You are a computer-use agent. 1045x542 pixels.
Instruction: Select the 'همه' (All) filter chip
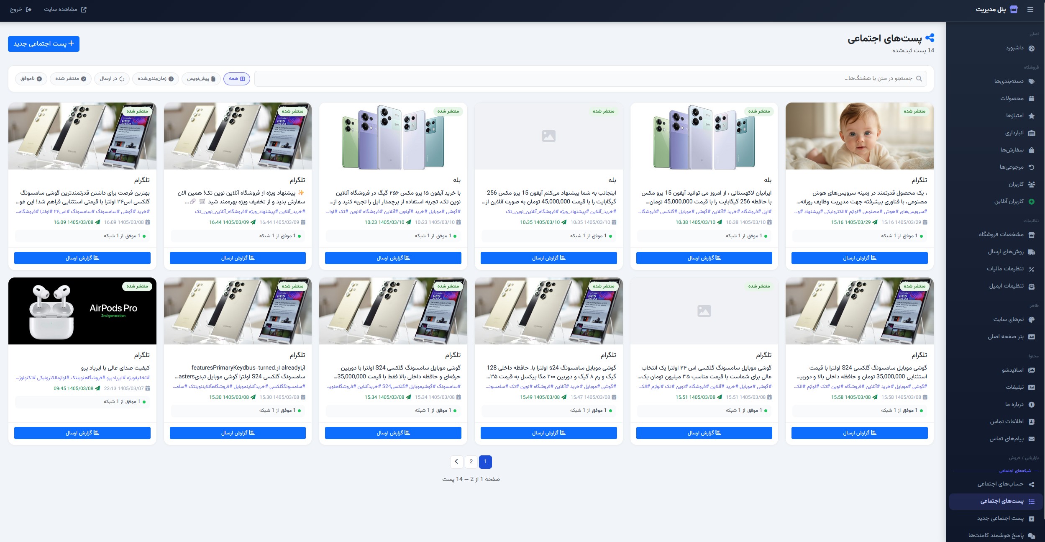237,79
